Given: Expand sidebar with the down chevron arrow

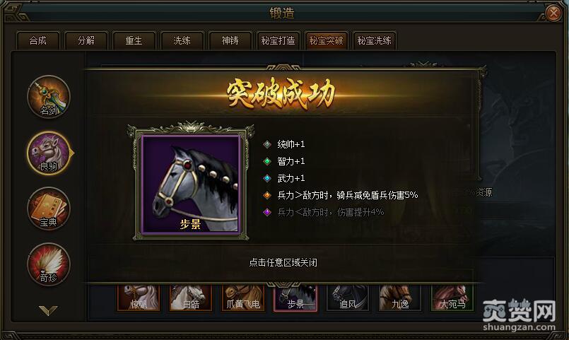Looking at the screenshot, I should 48,310.
